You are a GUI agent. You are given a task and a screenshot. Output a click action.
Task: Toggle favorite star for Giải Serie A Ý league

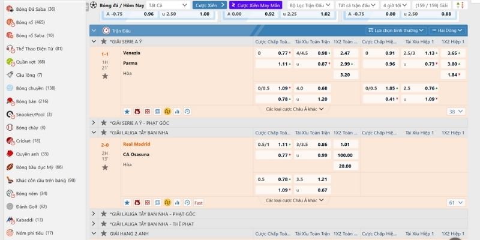pyautogui.click(x=104, y=41)
